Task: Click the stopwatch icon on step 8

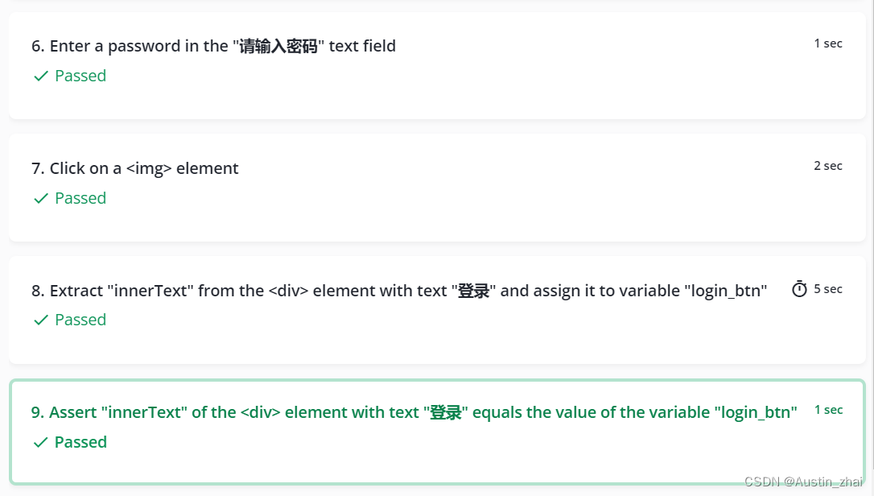Action: [x=799, y=289]
